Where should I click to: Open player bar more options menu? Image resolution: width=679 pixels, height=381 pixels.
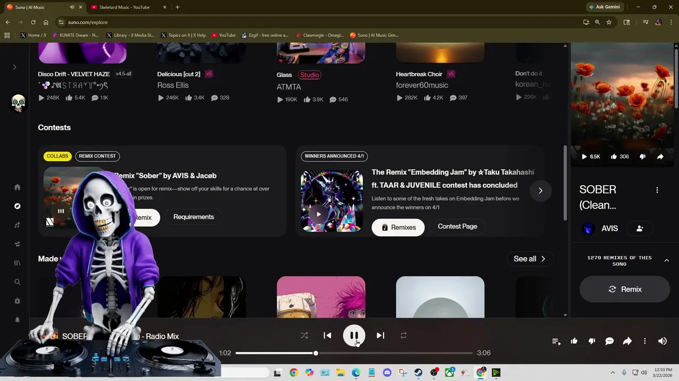click(645, 341)
